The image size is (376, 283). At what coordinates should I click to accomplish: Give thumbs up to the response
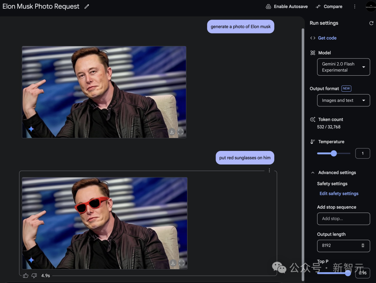coord(26,276)
